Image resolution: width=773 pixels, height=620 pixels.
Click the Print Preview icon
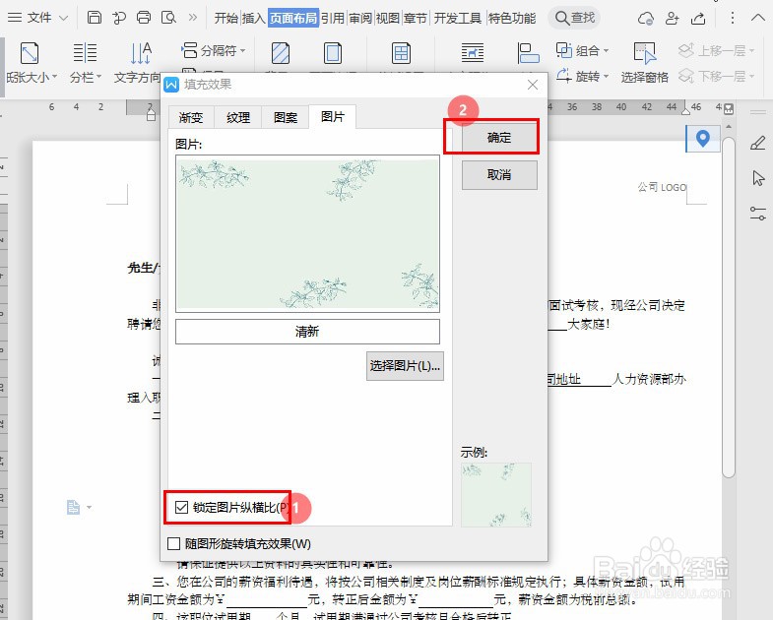[x=168, y=18]
